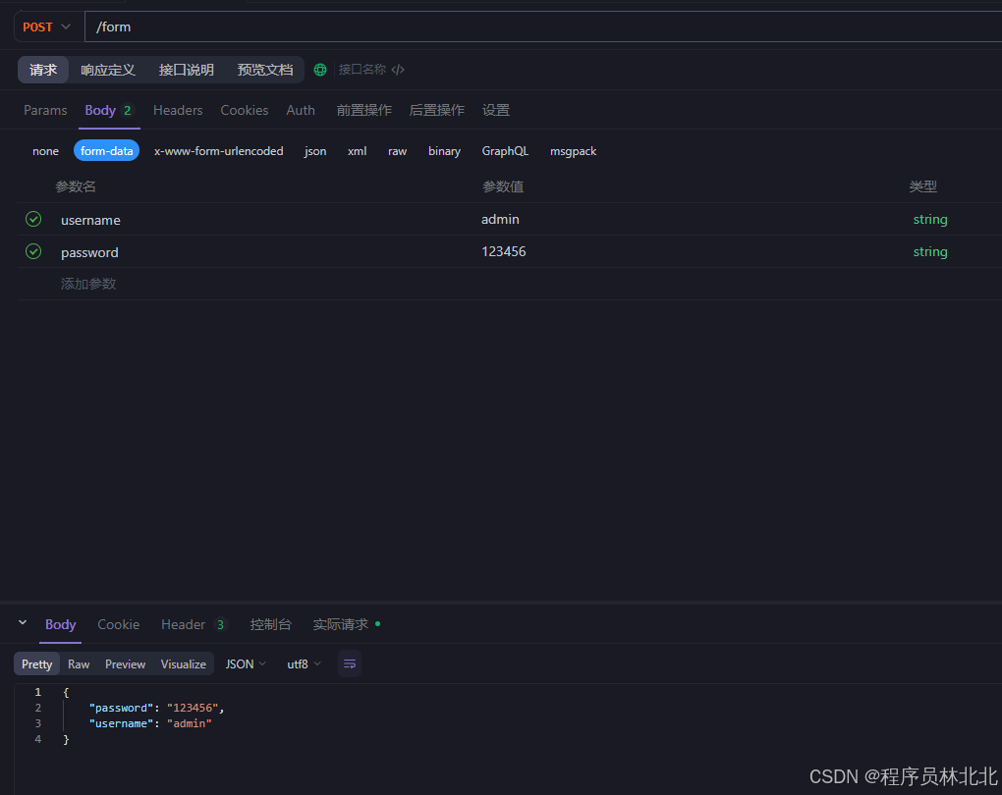This screenshot has width=1002, height=795.
Task: Change the password type string dropdown
Action: tap(929, 251)
